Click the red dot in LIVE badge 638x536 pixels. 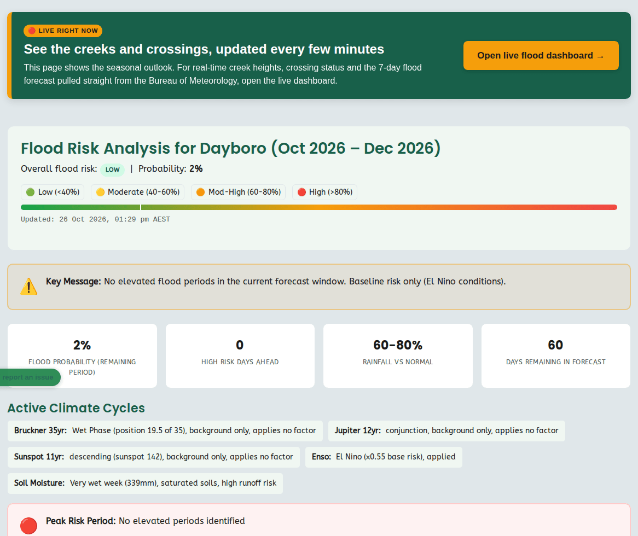32,31
